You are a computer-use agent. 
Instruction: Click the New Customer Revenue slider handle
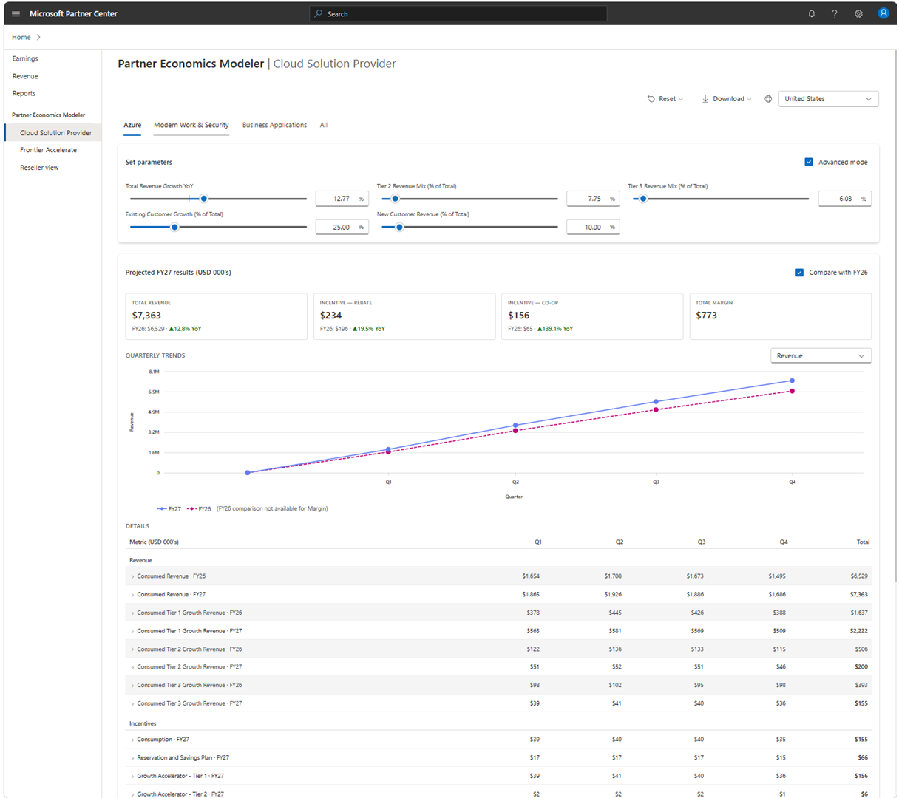coord(399,227)
